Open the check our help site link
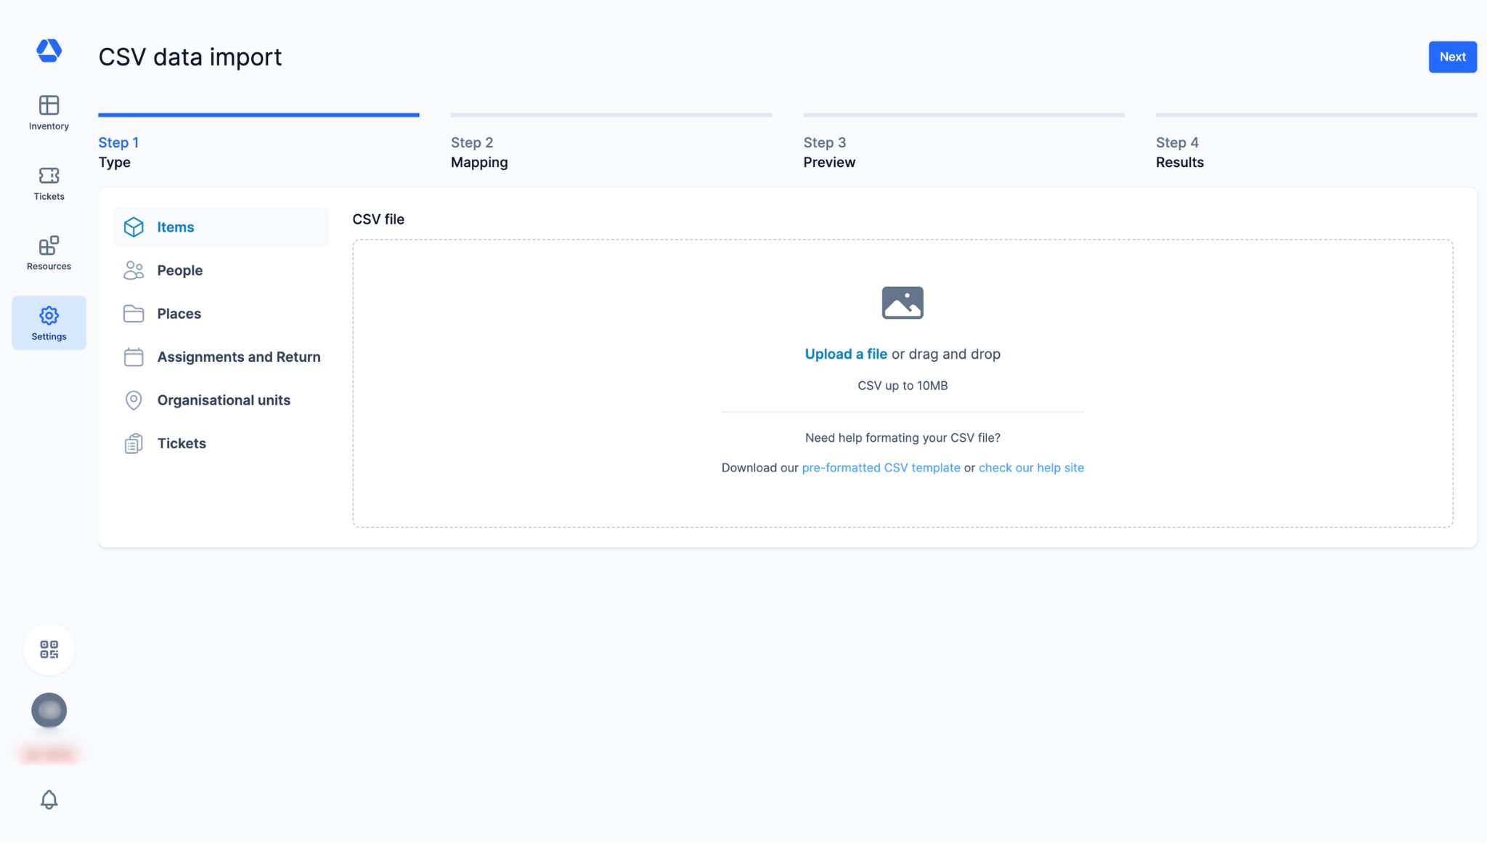Screen dimensions: 1487x844 pos(1030,468)
